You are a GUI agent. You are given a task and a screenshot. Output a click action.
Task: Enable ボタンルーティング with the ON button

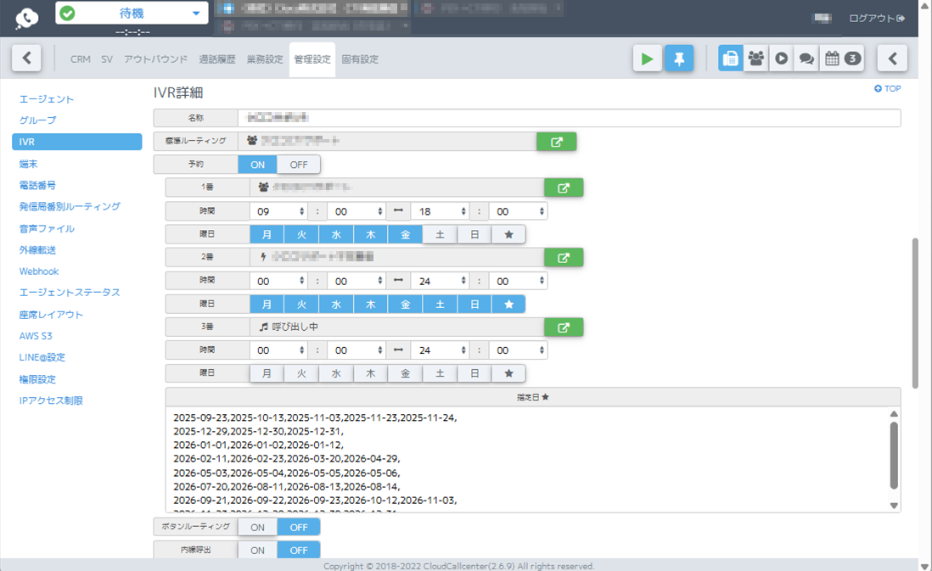pos(257,527)
